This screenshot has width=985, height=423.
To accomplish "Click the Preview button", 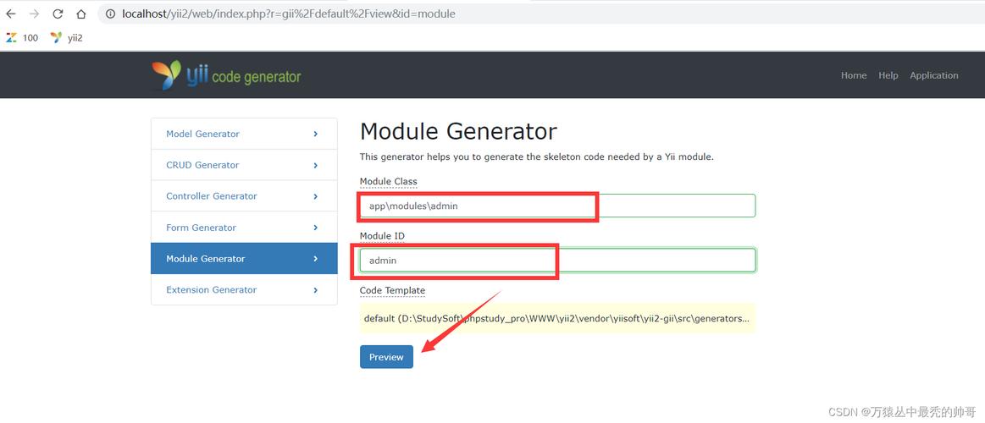I will tap(386, 357).
